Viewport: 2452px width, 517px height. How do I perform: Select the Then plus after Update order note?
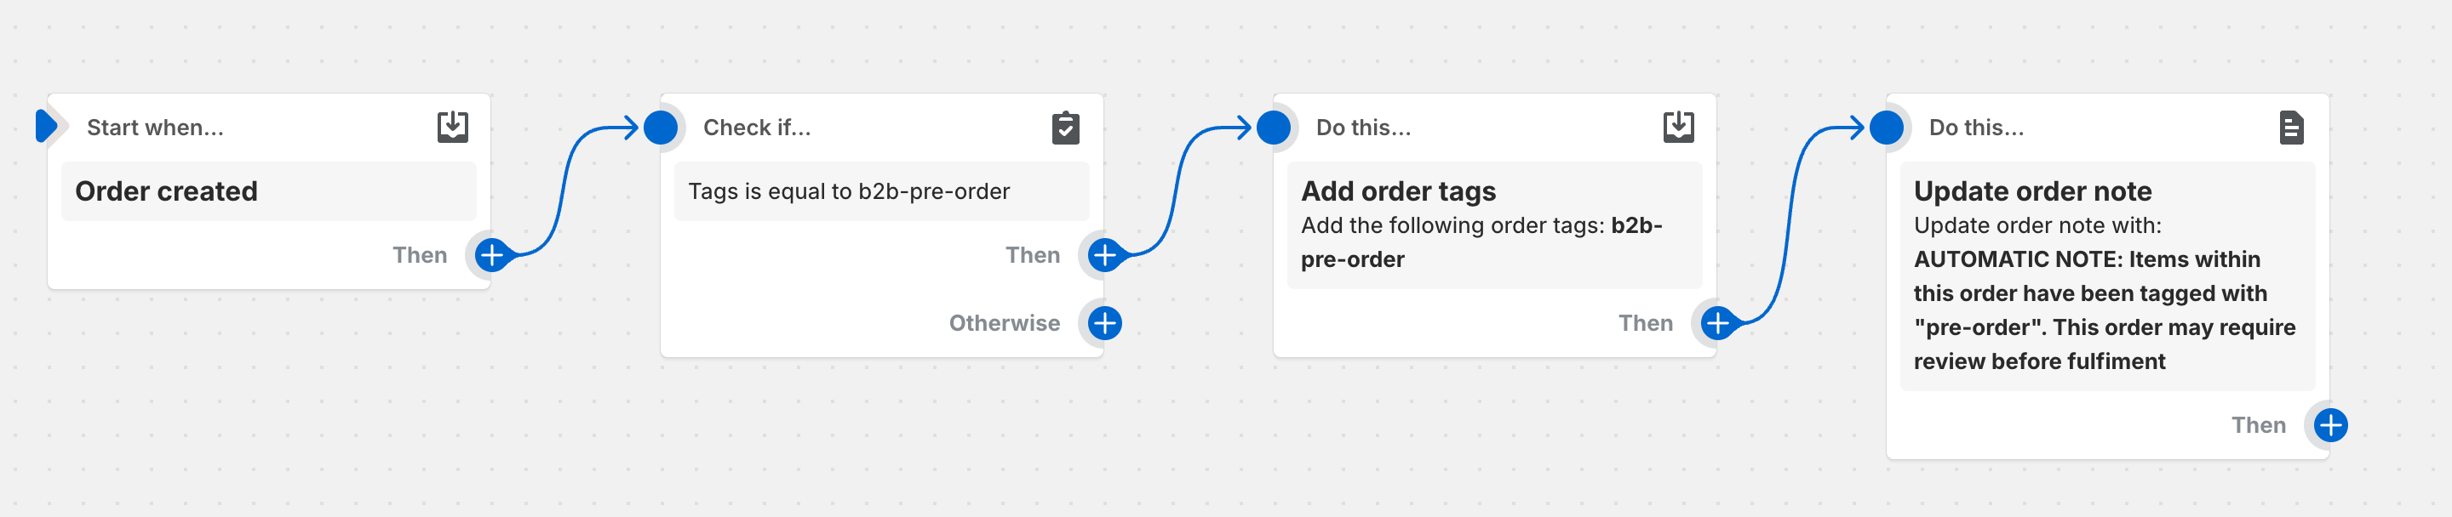2329,426
